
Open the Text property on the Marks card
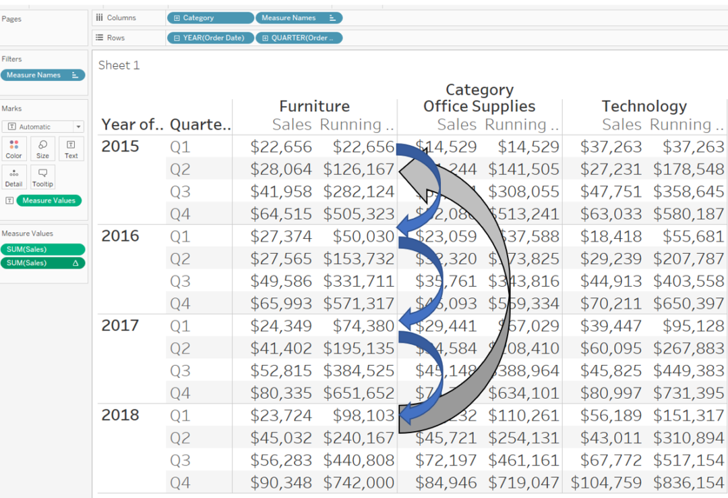(71, 149)
